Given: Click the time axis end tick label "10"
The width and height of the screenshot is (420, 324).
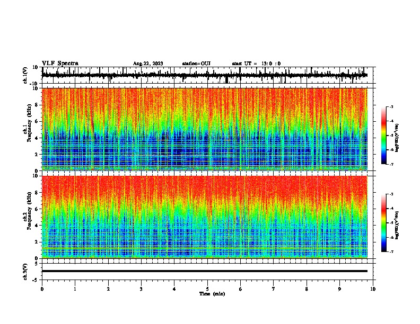Looking at the screenshot, I should [x=373, y=289].
